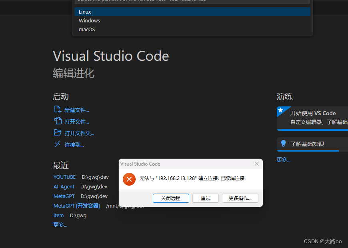The width and height of the screenshot is (348, 248).
Task: Click the lightbulb icon beside 了解基础知识
Action: 284,144
